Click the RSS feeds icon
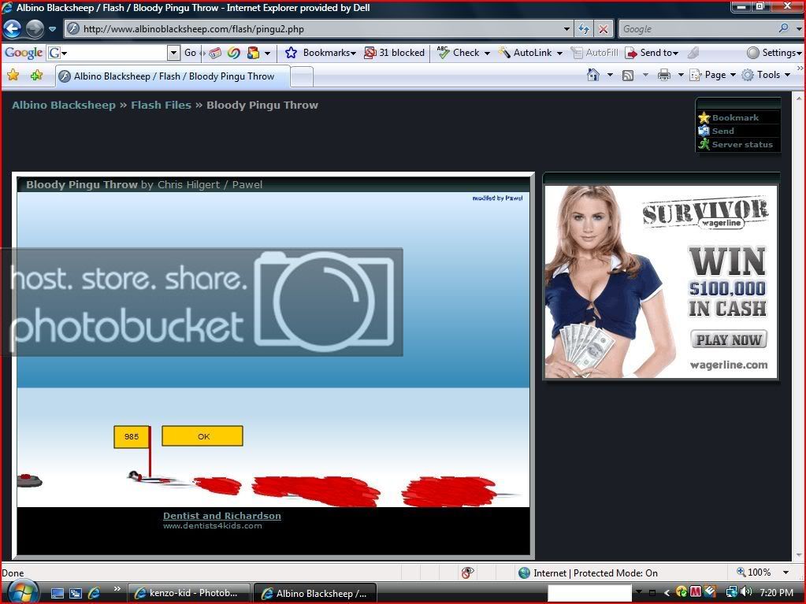 (628, 75)
